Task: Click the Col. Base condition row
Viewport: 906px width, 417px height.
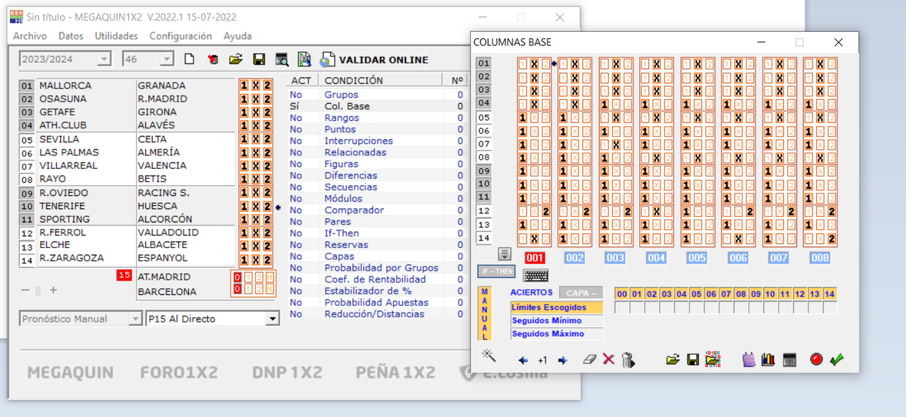Action: click(x=376, y=106)
